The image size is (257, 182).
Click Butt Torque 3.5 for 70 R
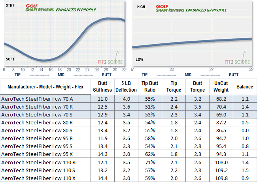[198, 107]
